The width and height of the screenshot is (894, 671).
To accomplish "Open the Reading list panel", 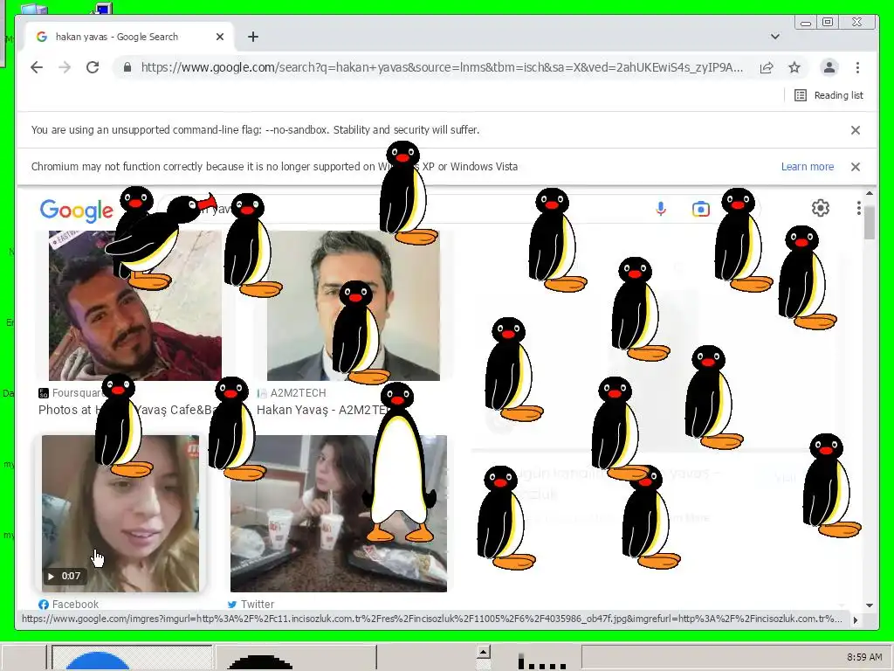I will [829, 95].
